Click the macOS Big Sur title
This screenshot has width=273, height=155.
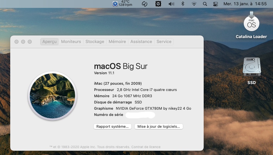pos(121,66)
